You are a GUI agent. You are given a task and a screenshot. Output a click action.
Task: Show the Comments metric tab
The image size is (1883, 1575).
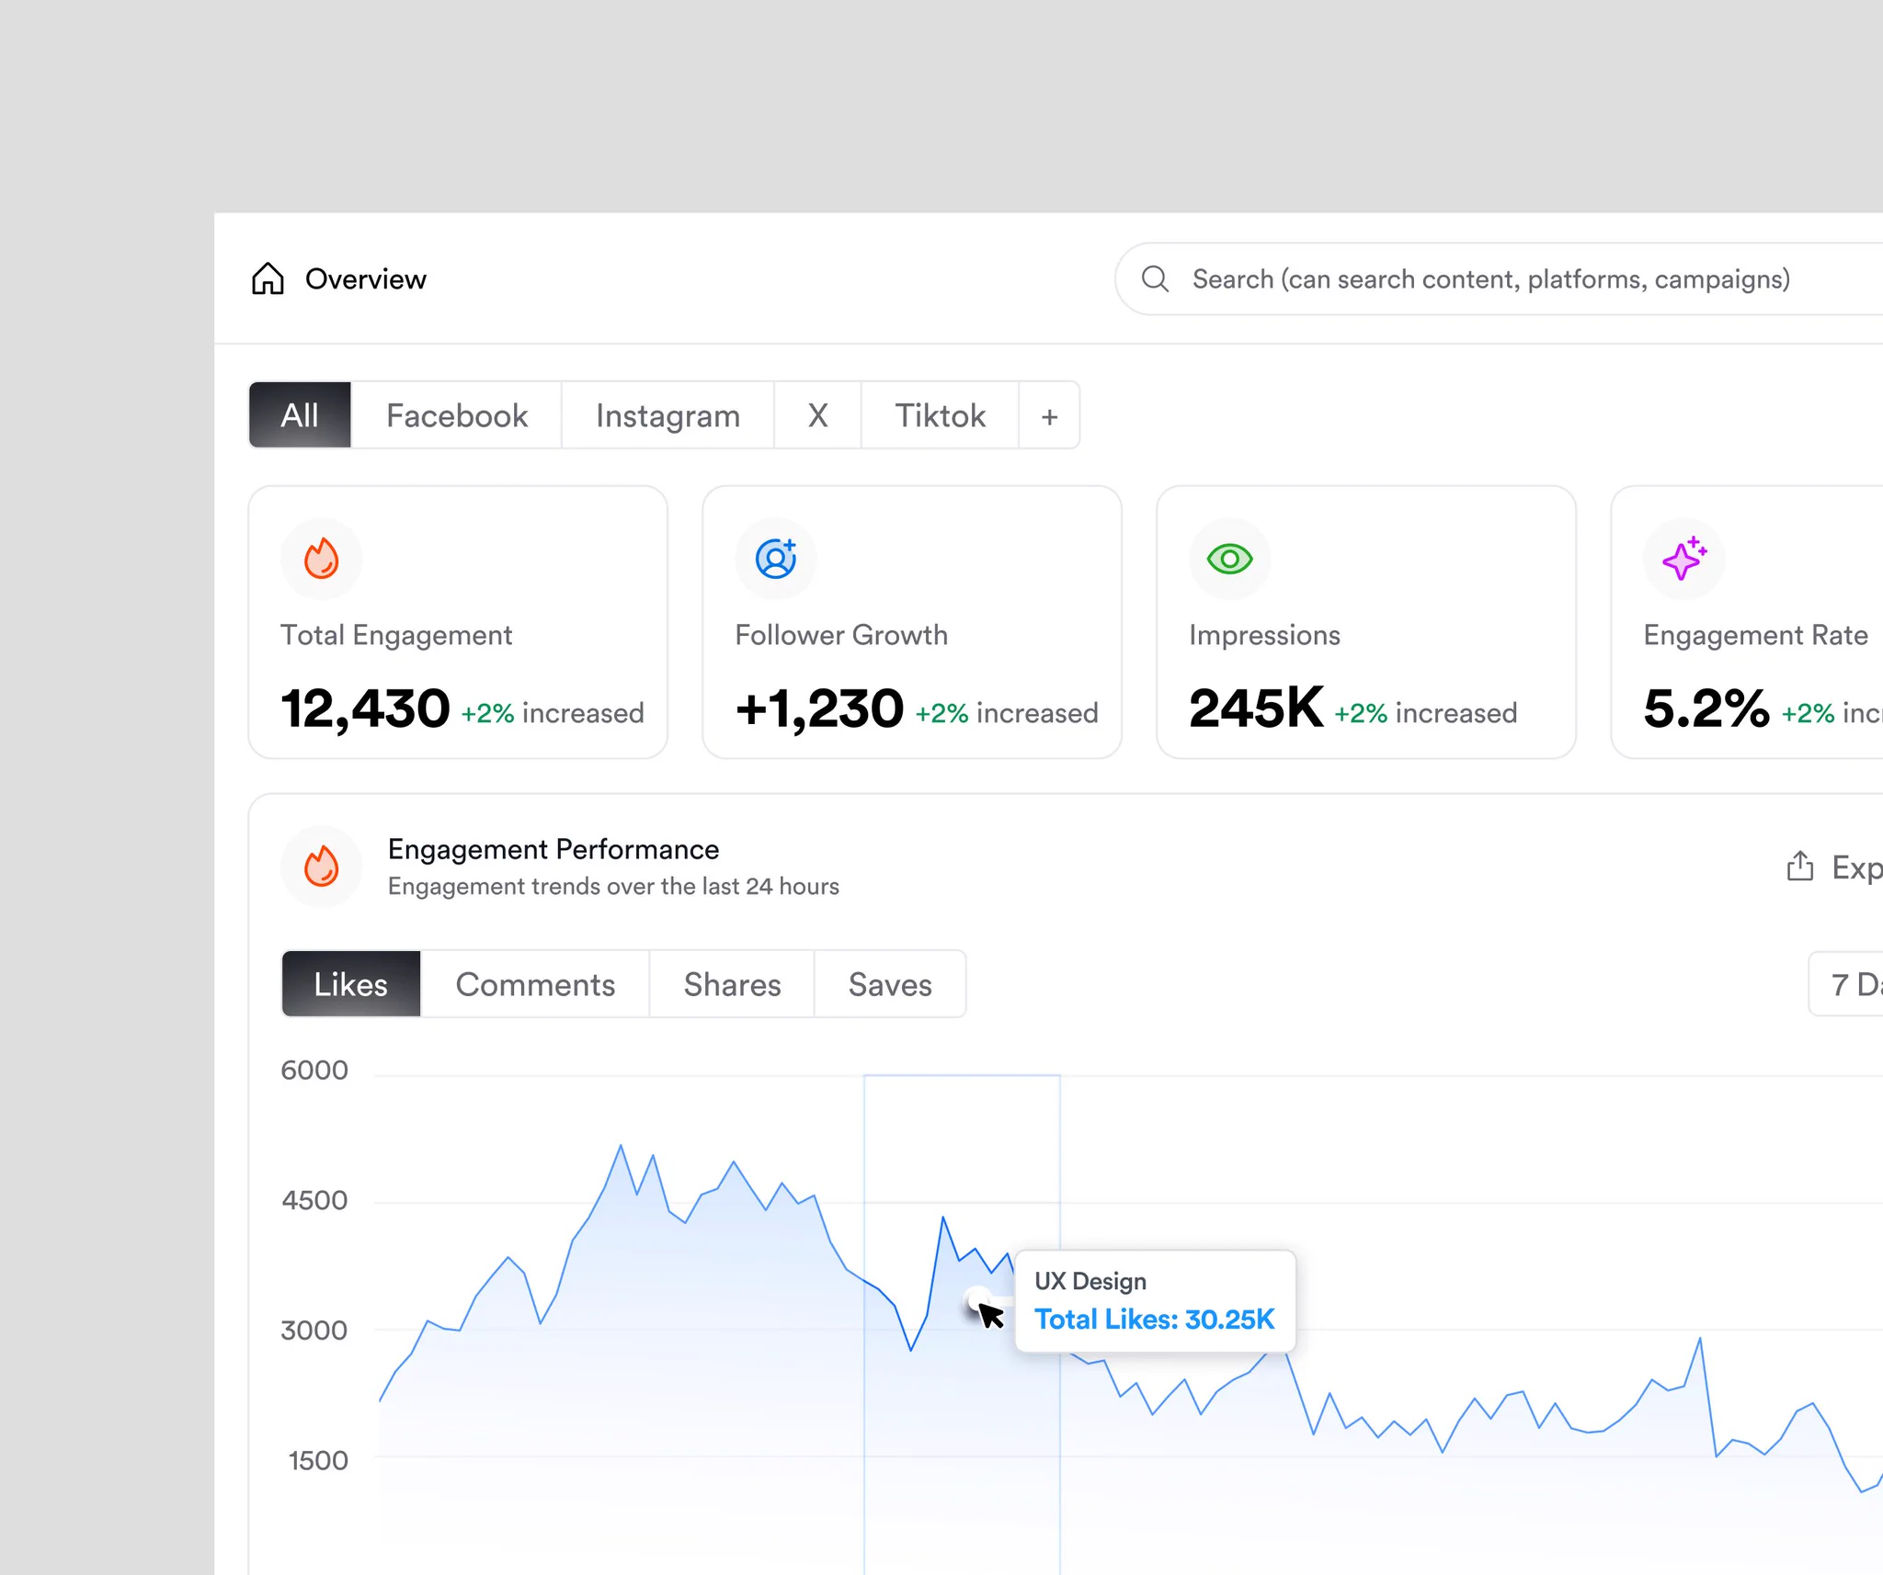coord(535,984)
